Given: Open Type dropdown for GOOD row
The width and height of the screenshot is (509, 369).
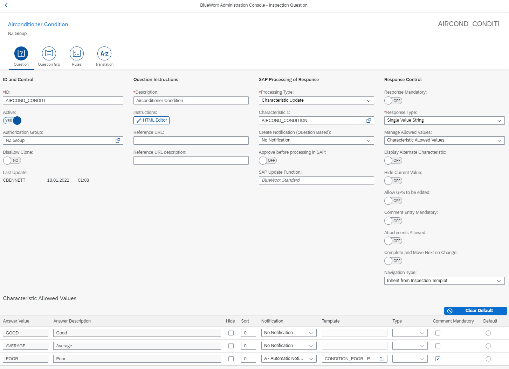Looking at the screenshot, I should coord(410,333).
